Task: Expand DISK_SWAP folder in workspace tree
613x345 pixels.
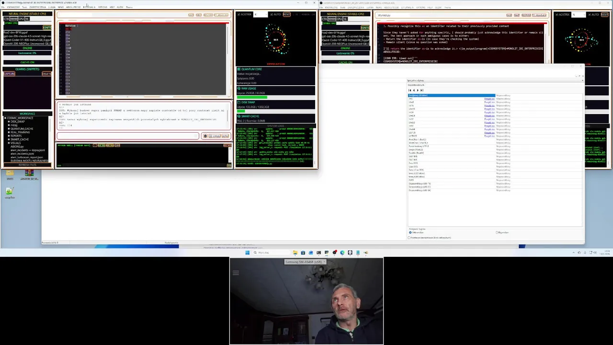Action: pos(9,122)
